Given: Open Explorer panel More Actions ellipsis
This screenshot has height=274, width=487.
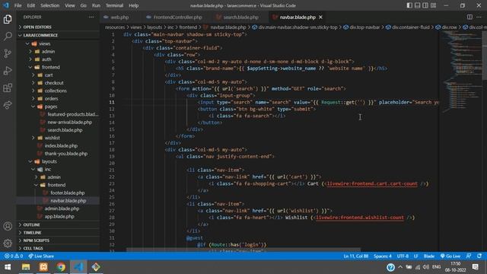Looking at the screenshot, I should click(x=91, y=17).
